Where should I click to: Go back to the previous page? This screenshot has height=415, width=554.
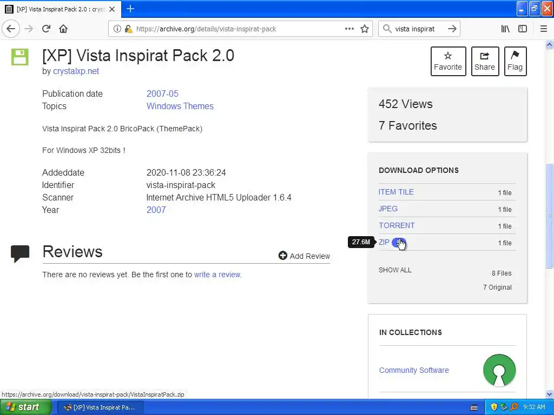(11, 29)
